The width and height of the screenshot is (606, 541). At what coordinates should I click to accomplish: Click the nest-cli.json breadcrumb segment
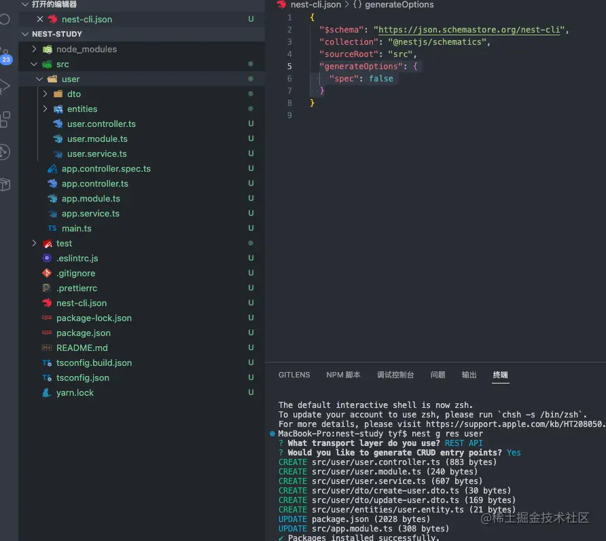point(316,5)
